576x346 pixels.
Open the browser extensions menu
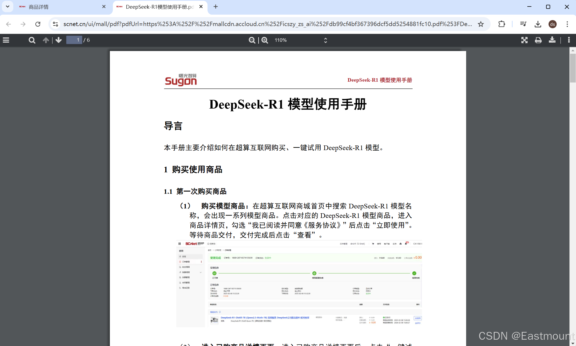[x=502, y=24]
